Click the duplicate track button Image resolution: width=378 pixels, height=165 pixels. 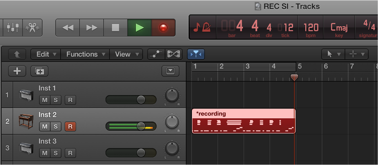pos(39,71)
